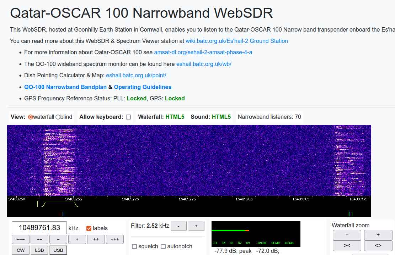This screenshot has height=255, width=395.
Task: Click the 10489775 frequency label on the scale
Action: (187, 199)
